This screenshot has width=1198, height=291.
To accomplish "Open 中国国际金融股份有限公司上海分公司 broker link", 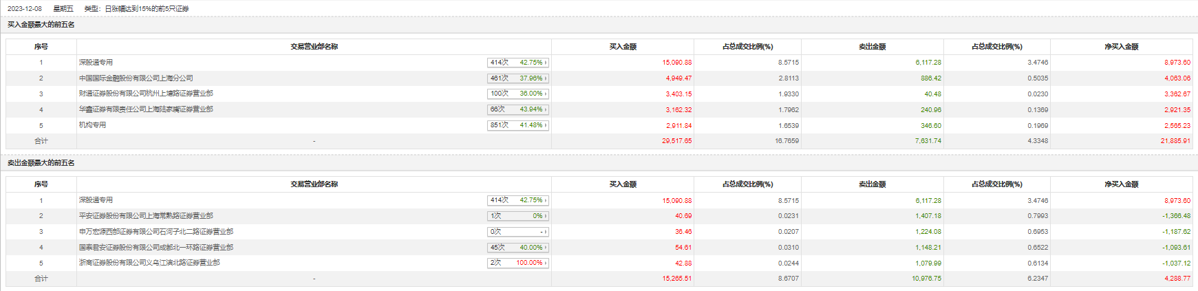I will [x=136, y=78].
